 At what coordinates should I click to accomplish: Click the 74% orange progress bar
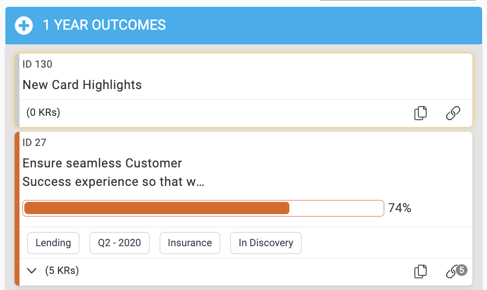[x=203, y=208]
